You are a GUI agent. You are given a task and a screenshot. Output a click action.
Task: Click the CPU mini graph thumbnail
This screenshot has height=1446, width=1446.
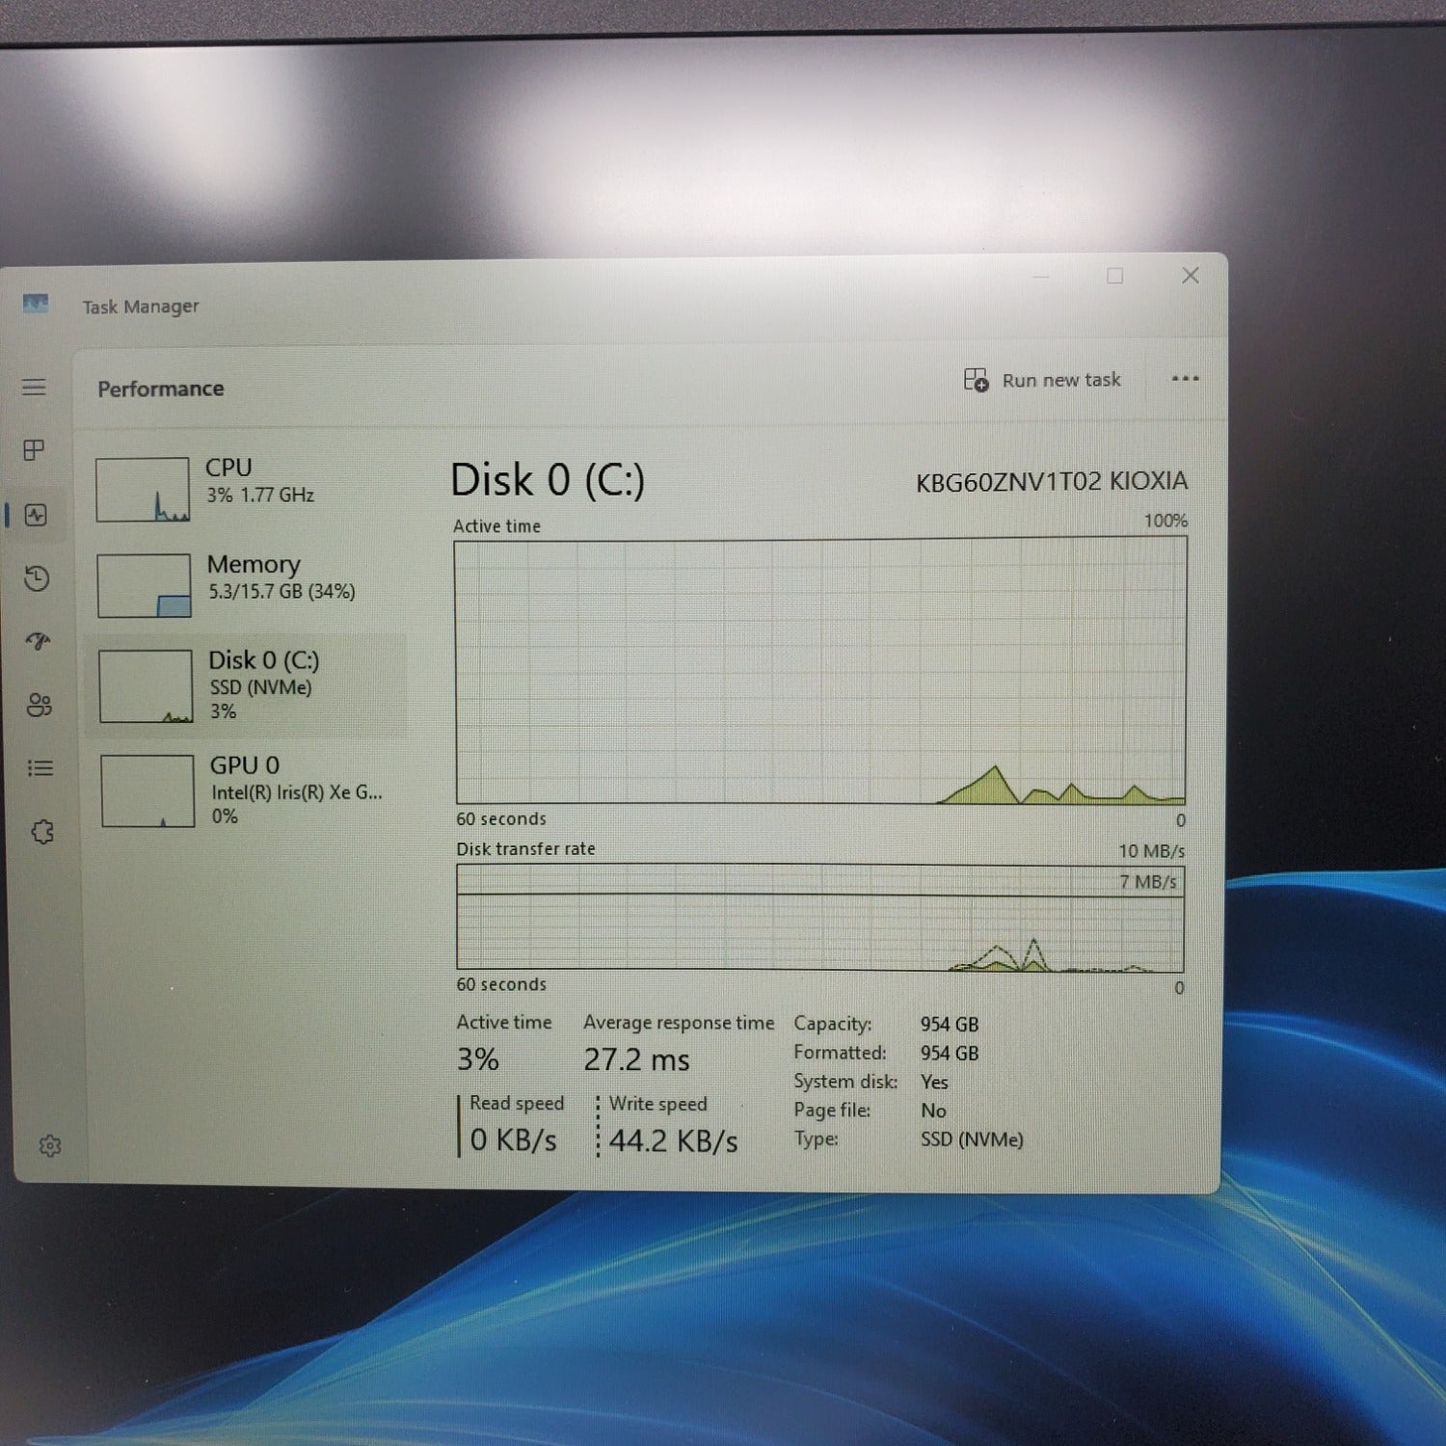coord(143,490)
